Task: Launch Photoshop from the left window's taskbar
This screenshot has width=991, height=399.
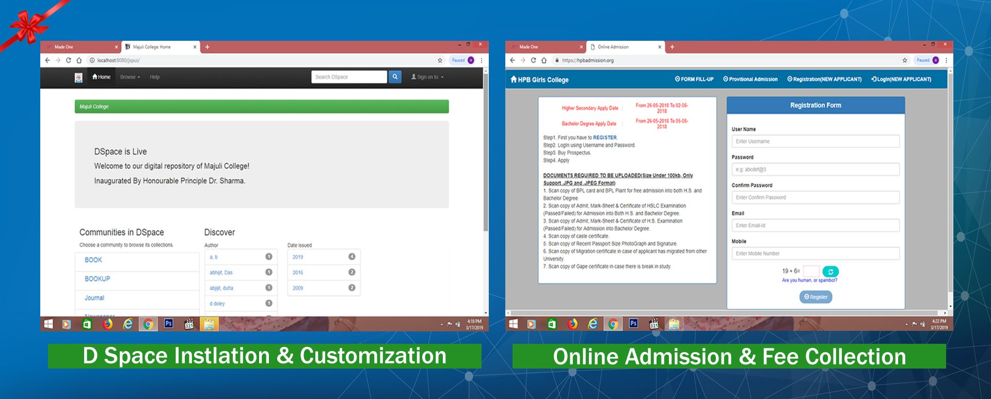Action: coord(168,324)
